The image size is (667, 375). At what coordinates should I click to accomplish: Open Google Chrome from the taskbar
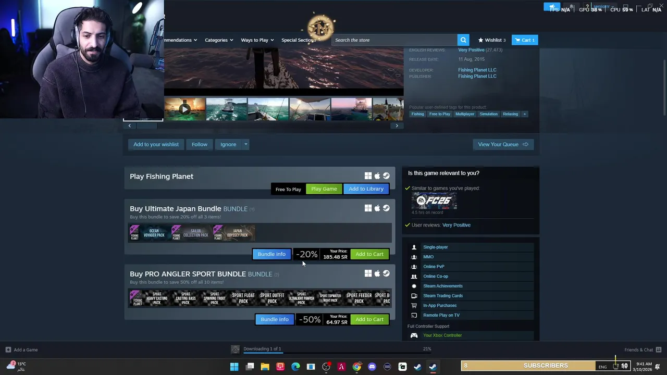point(356,367)
